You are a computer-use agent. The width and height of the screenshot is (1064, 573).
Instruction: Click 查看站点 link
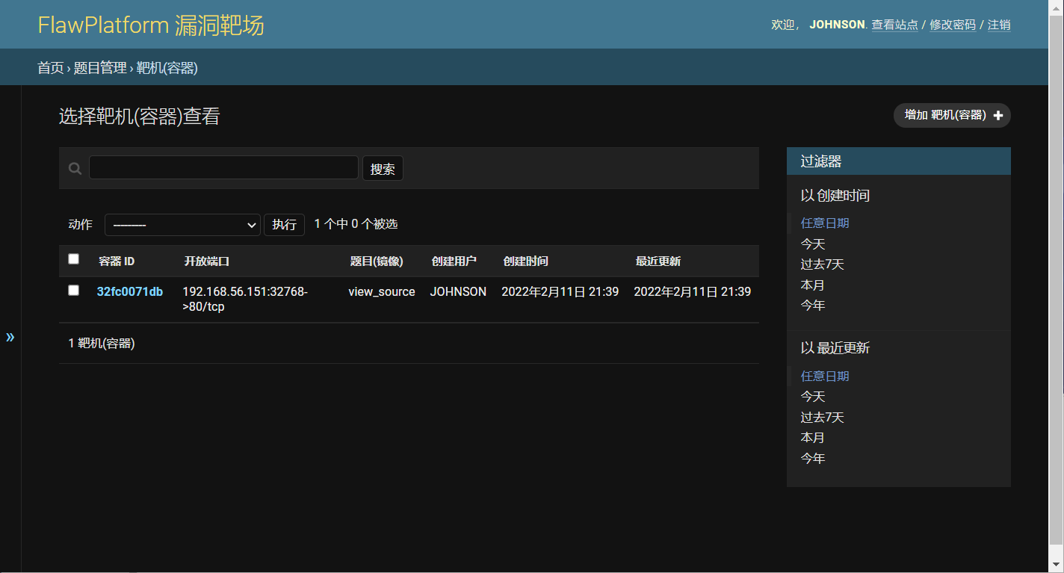pos(895,25)
